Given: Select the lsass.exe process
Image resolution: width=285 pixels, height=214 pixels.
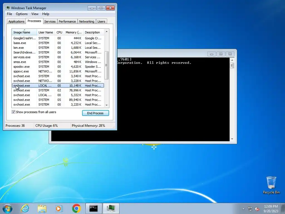Looking at the screenshot, I should 58,43.
